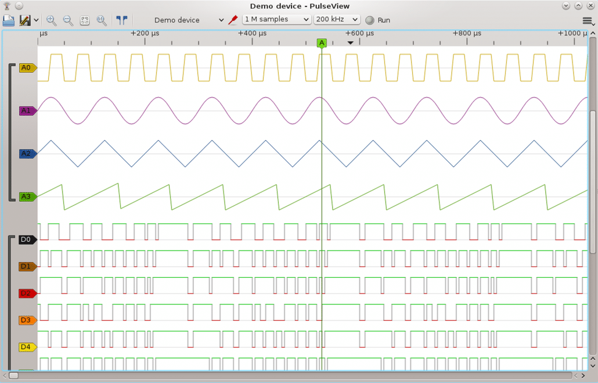The height and width of the screenshot is (383, 598).
Task: Toggle the show cursors button
Action: click(x=122, y=20)
